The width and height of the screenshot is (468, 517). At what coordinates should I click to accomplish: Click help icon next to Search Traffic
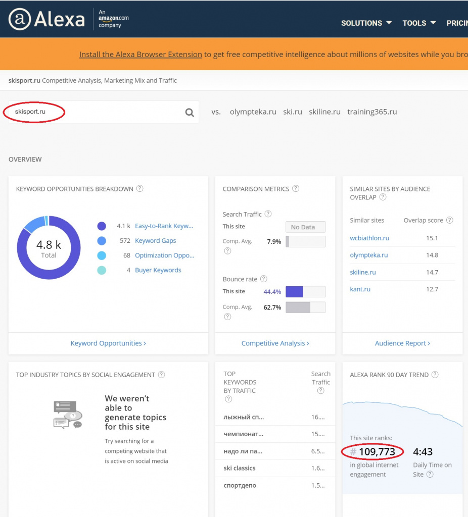[268, 214]
